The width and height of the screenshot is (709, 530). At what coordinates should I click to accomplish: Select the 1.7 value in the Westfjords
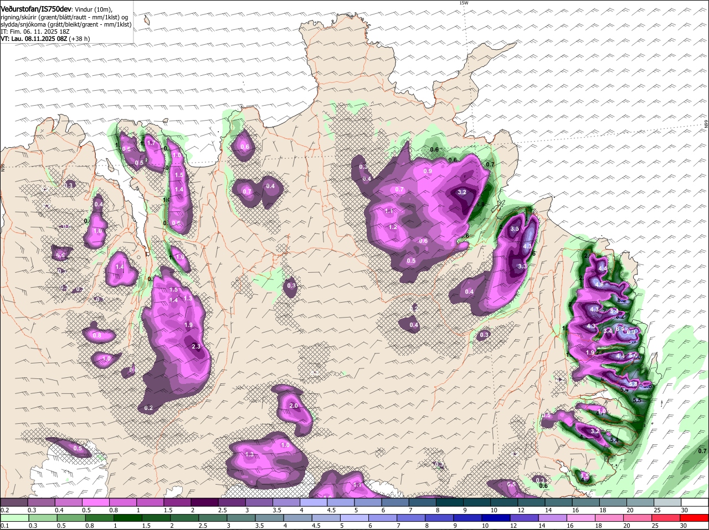[x=151, y=143]
